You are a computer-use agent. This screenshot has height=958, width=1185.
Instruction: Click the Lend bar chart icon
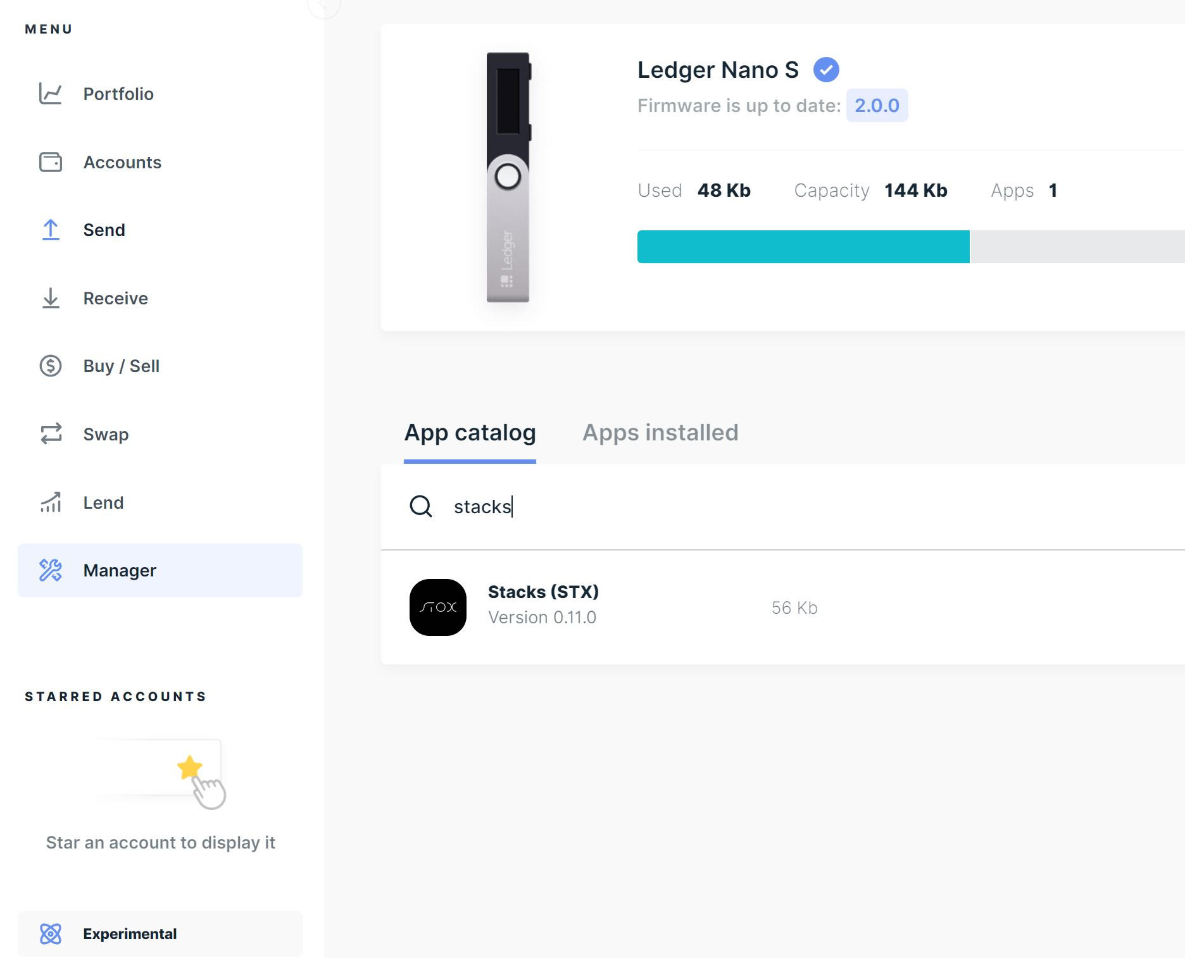point(51,502)
